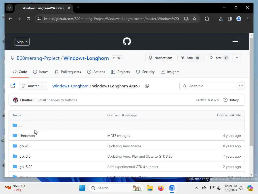
Task: Open the Copilot preview icon in taskbar
Action: point(250,188)
